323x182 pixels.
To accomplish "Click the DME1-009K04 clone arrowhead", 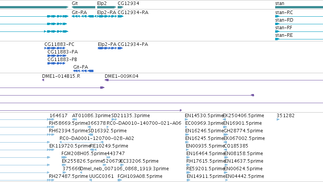I will coord(107,80).
